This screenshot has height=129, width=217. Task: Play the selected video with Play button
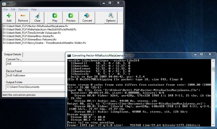pos(55,18)
